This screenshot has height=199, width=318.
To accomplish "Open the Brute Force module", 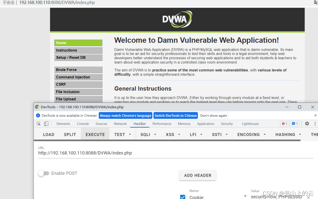I will click(78, 70).
